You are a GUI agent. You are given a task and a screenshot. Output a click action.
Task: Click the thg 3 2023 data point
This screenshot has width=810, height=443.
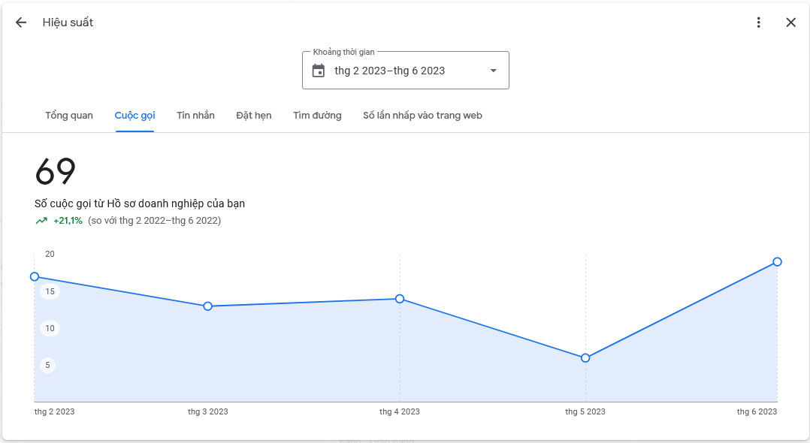[207, 306]
